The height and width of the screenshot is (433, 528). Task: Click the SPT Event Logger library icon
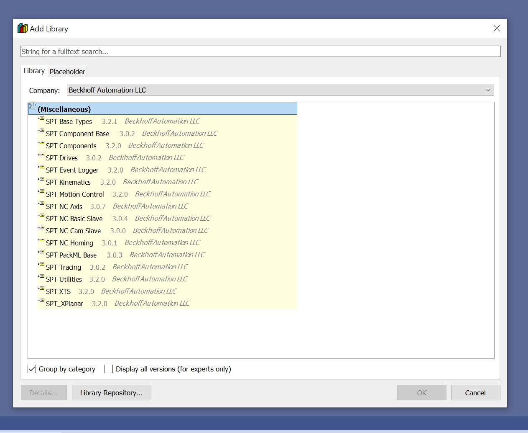pyautogui.click(x=41, y=168)
